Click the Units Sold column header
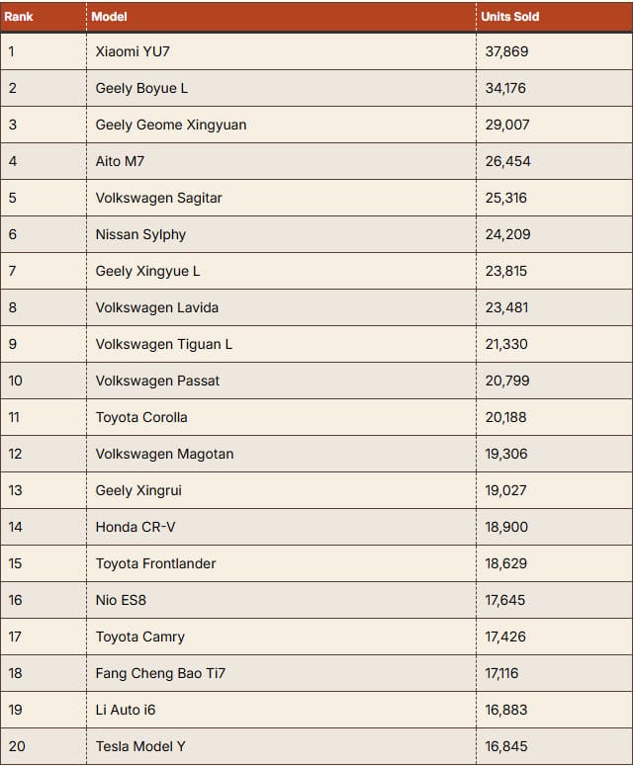Viewport: 633px width, 766px height. tap(509, 17)
